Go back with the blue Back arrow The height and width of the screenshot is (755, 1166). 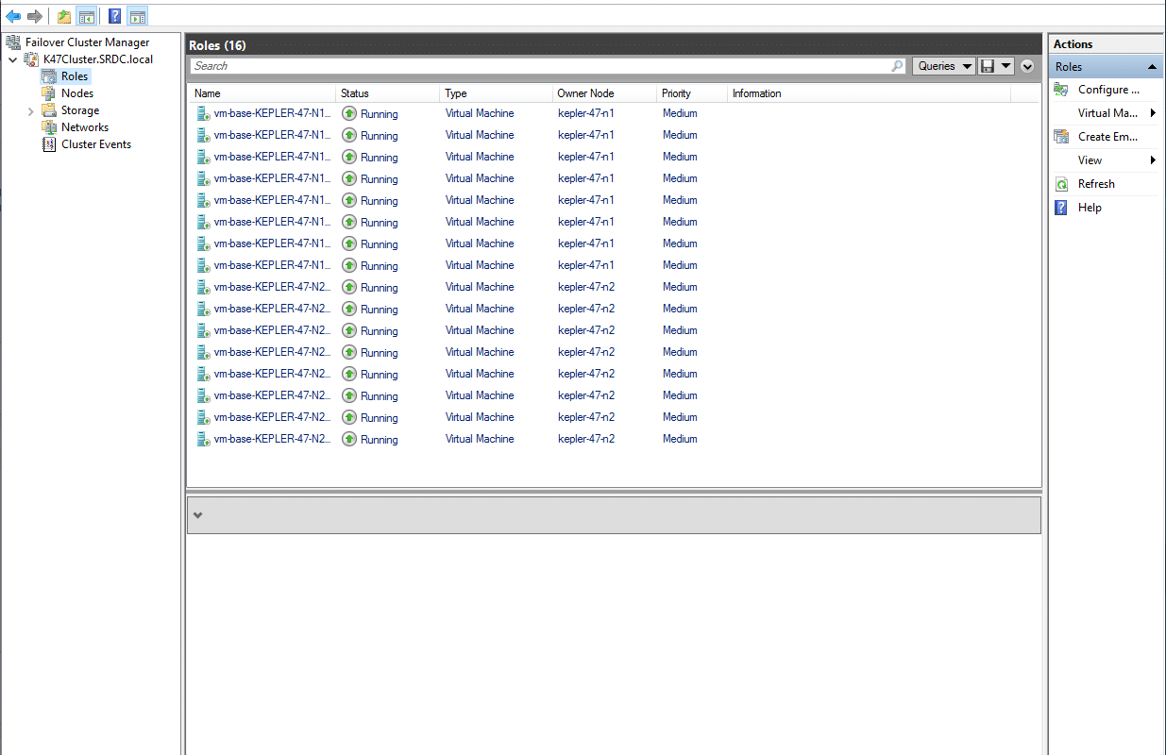[13, 16]
